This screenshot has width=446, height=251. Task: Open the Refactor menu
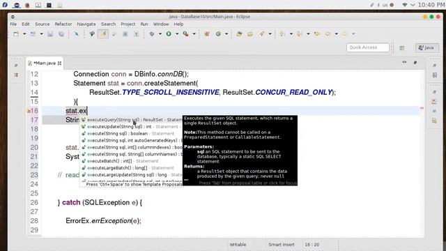63,24
